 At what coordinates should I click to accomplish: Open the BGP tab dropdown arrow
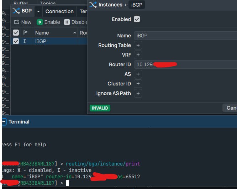38,11
